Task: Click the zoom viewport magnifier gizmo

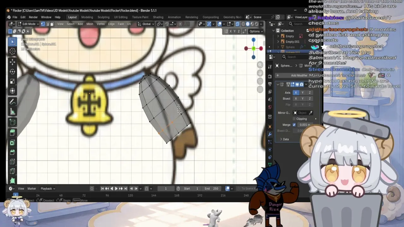Action: click(x=260, y=65)
